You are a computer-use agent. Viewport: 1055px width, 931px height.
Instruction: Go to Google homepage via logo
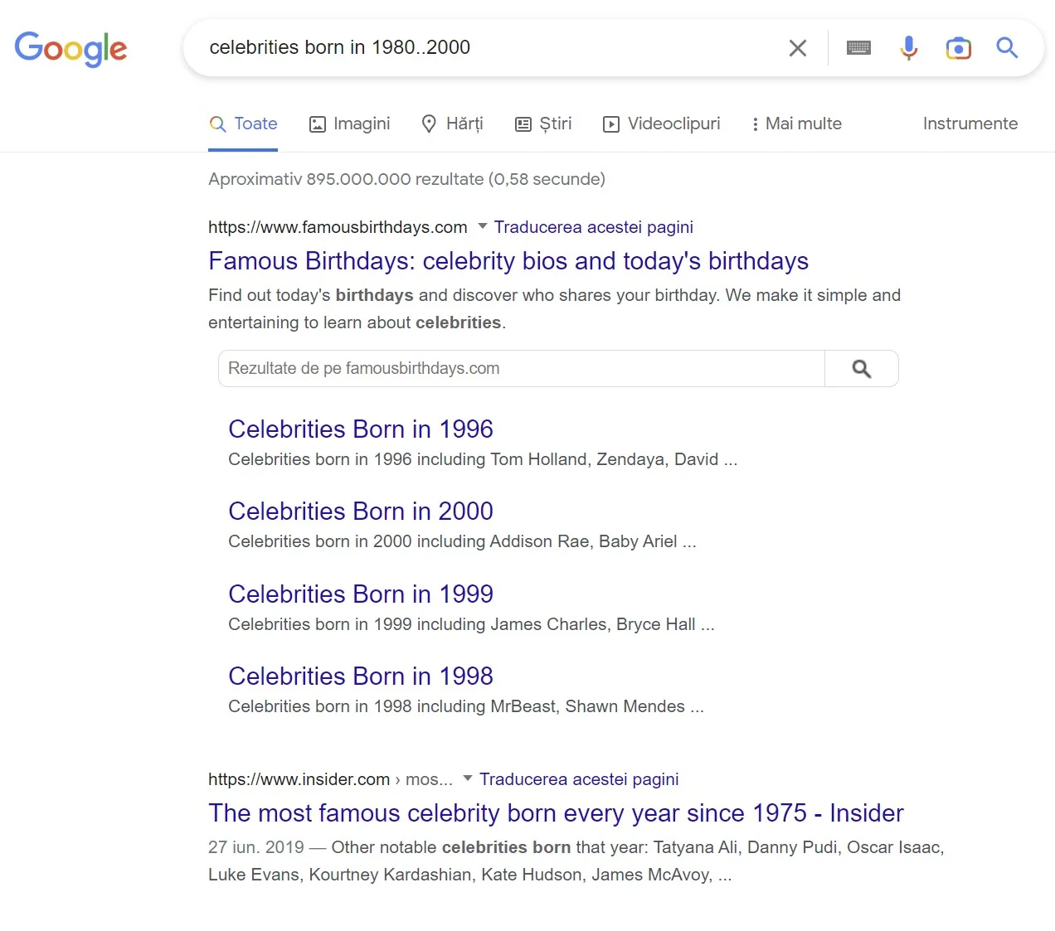[70, 49]
